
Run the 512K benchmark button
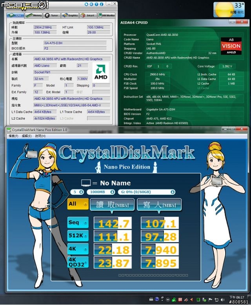pos(78,235)
